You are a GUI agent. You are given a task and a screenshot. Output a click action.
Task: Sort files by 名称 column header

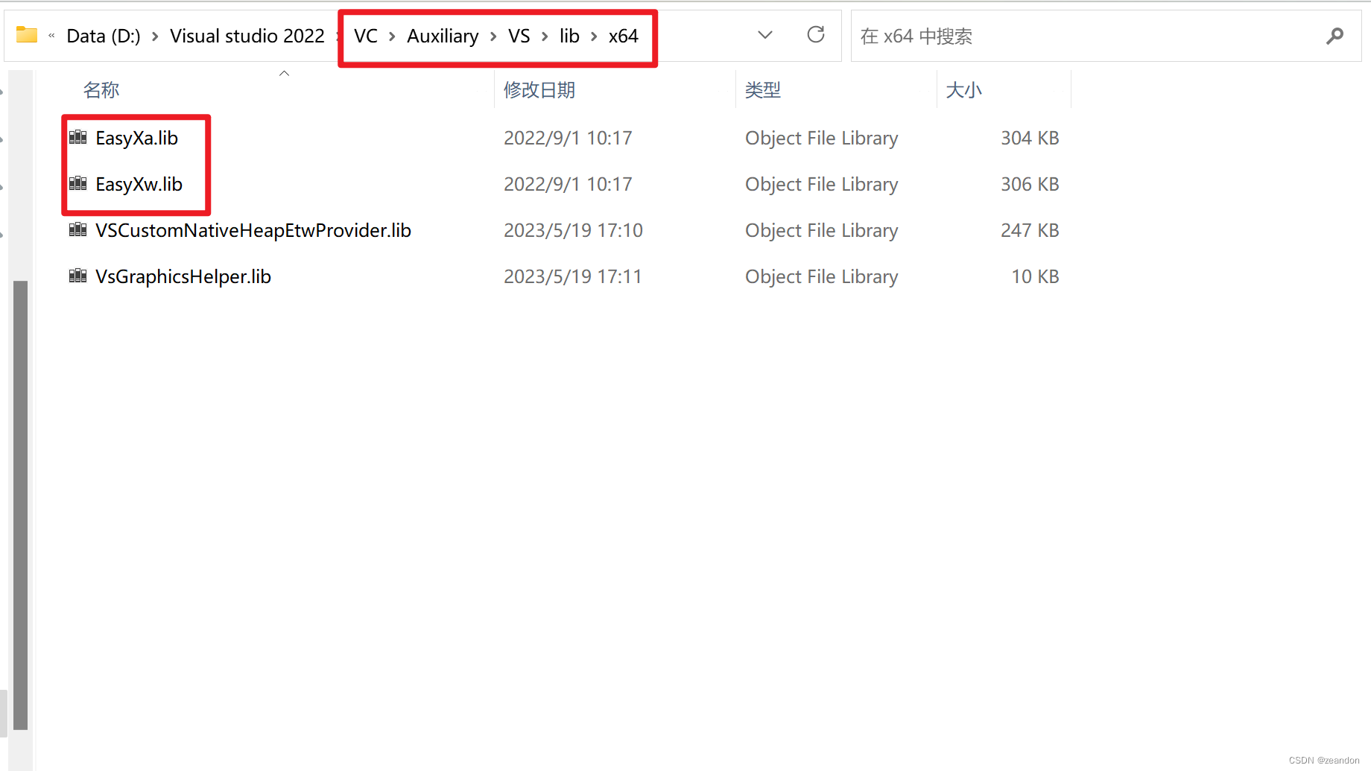(101, 90)
